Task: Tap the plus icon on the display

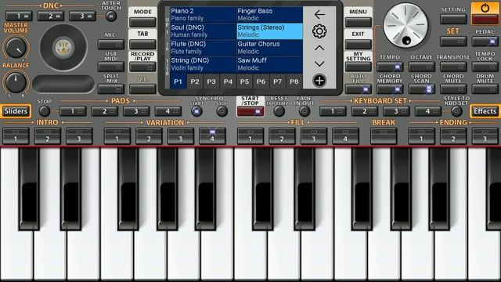Action: pos(319,81)
